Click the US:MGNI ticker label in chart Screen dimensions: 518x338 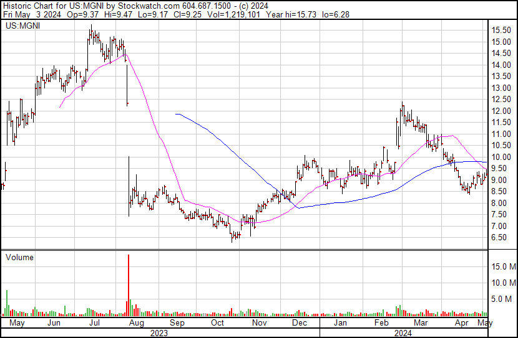tap(22, 26)
